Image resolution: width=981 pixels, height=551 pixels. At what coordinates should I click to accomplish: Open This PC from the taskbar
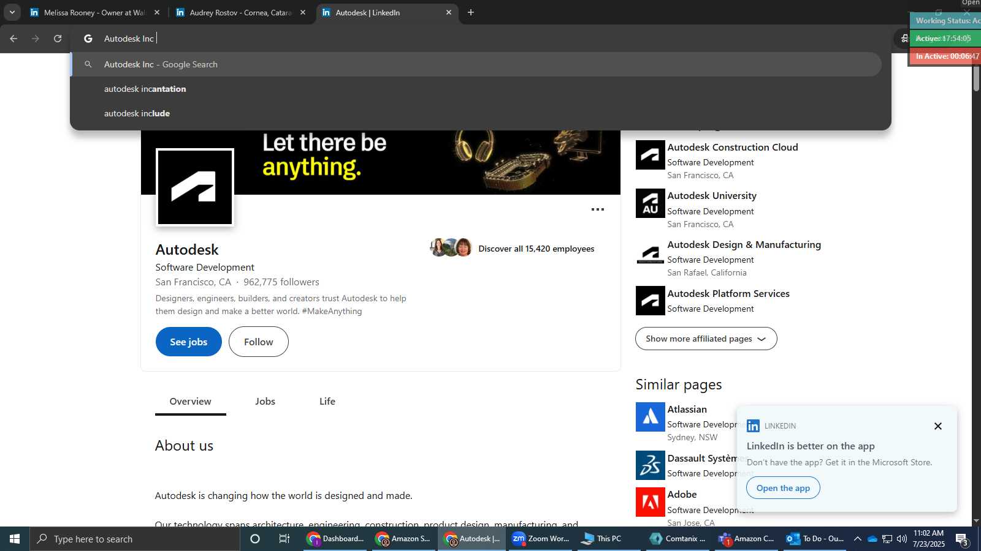click(x=609, y=539)
